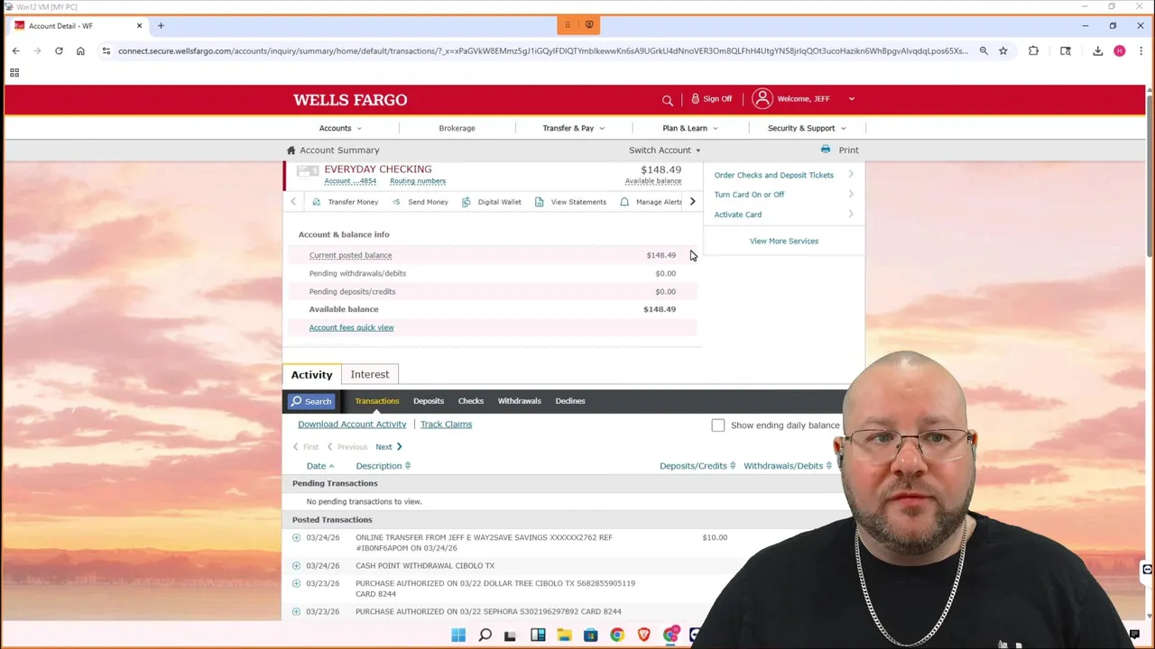The height and width of the screenshot is (649, 1155).
Task: Click the browser address bar URL
Action: [x=541, y=51]
